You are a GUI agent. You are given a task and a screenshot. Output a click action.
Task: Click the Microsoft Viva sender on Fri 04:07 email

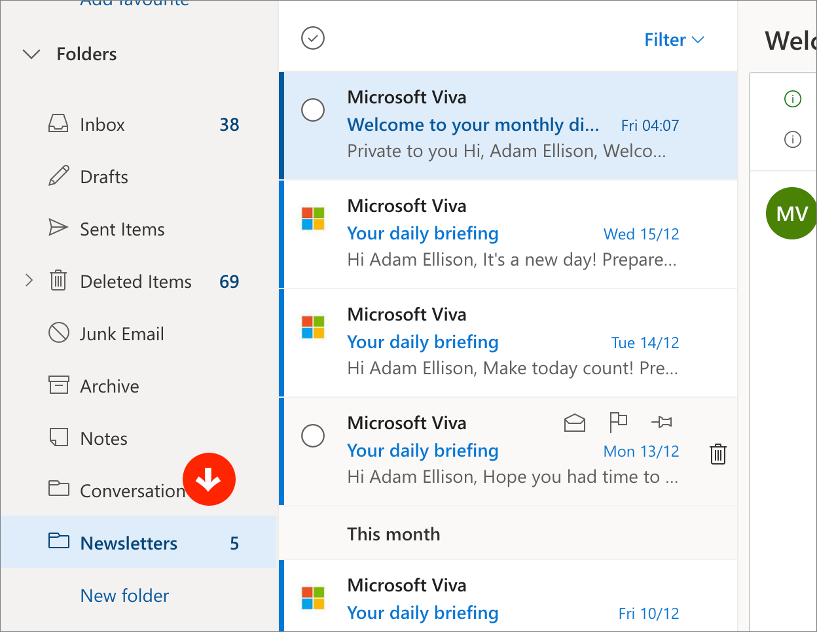(407, 97)
